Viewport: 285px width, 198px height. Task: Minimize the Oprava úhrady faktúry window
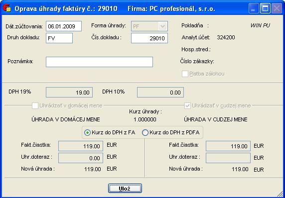[254, 8]
